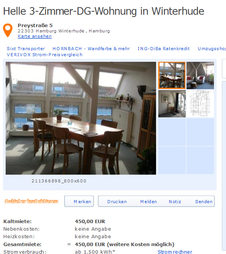Click Anbieter kontaktieren
Image resolution: width=226 pixels, height=254 pixels.
(x=31, y=201)
